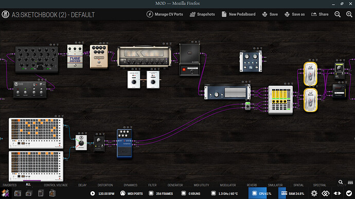Click the 120.00 BPM tempo value
This screenshot has width=355, height=199.
pyautogui.click(x=106, y=193)
